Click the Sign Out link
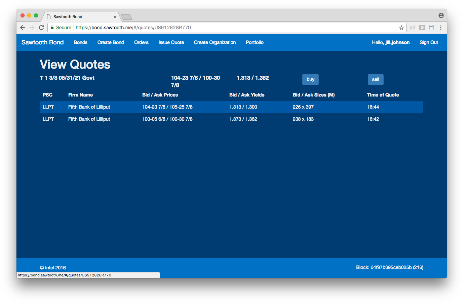This screenshot has height=303, width=463. [429, 42]
